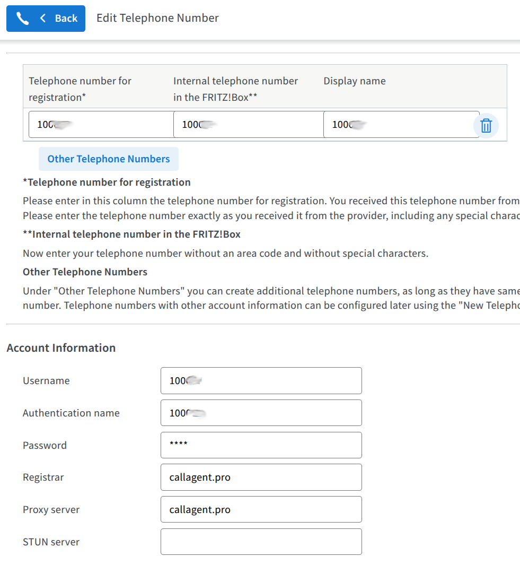
Task: Click the Display name column header
Action: click(354, 81)
